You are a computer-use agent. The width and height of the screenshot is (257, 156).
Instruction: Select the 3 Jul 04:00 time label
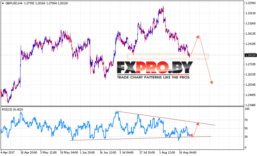click(x=126, y=153)
